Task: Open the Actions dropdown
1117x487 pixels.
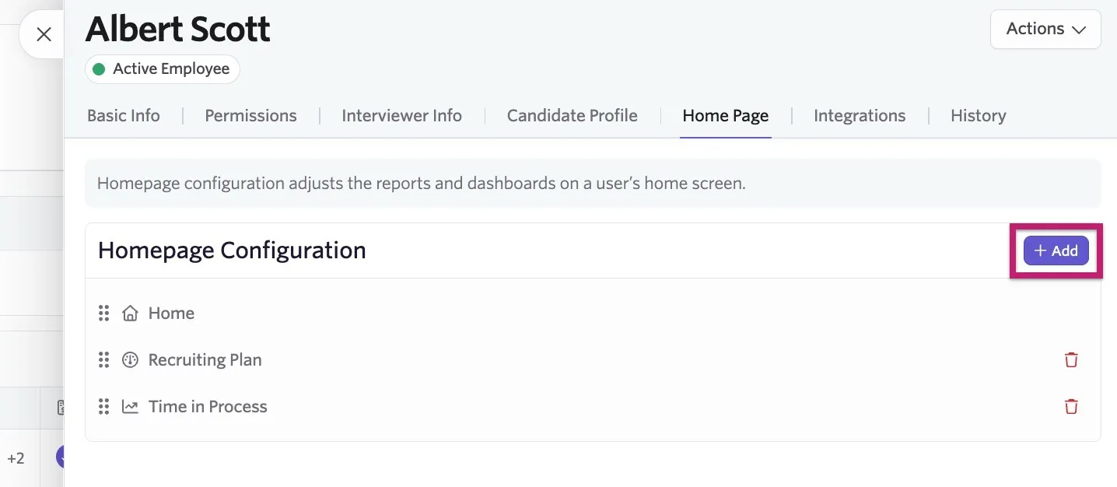Action: click(x=1045, y=29)
